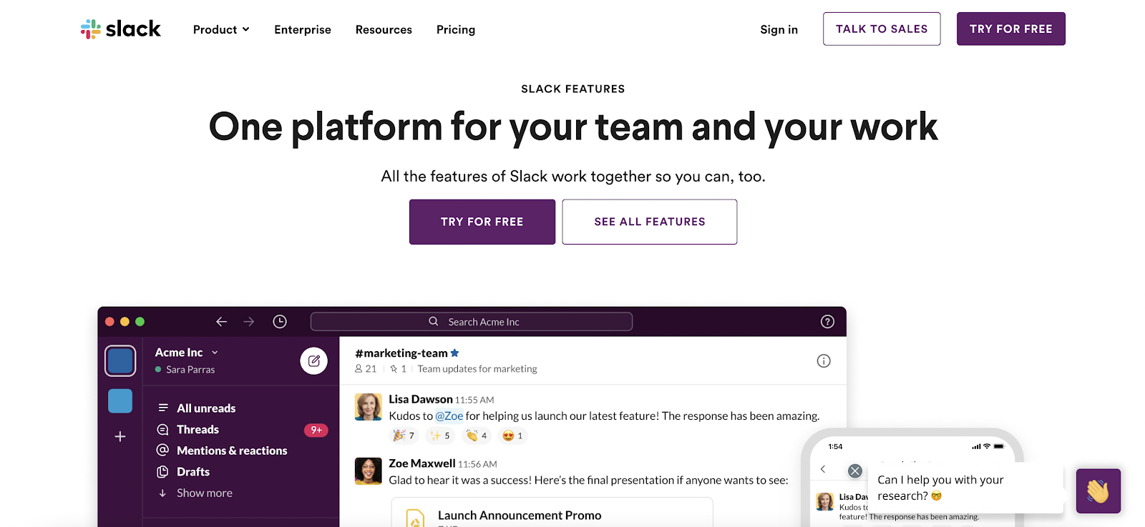Select the dark blue Acme workspace tile
Image resolution: width=1145 pixels, height=527 pixels.
point(120,361)
